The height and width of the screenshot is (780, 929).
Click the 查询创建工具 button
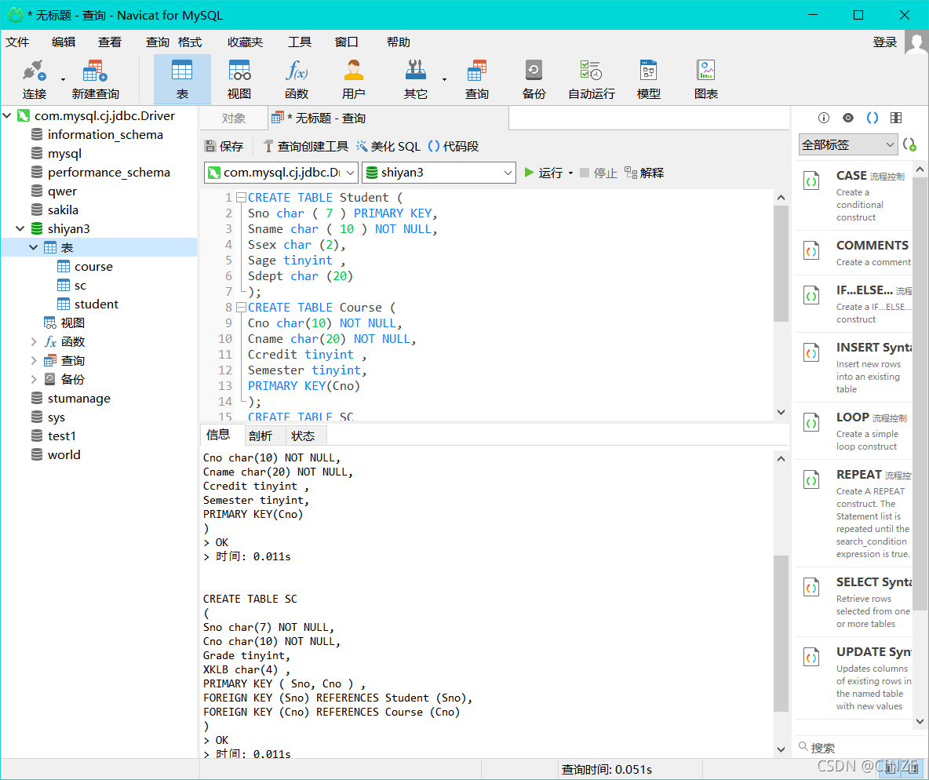306,147
